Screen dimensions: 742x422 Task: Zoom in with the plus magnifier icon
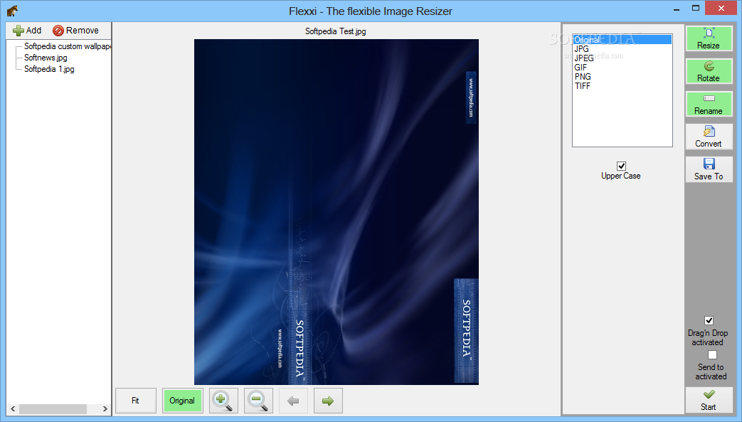[x=223, y=401]
